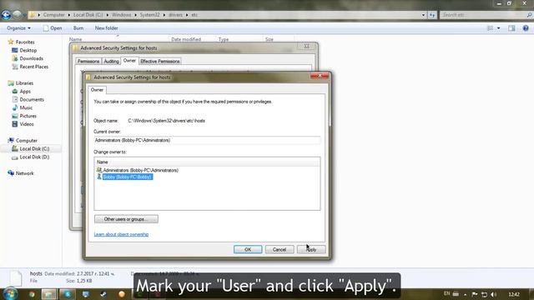Sort by the Type column header

click(x=224, y=39)
